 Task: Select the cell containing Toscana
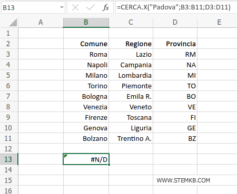[131, 117]
